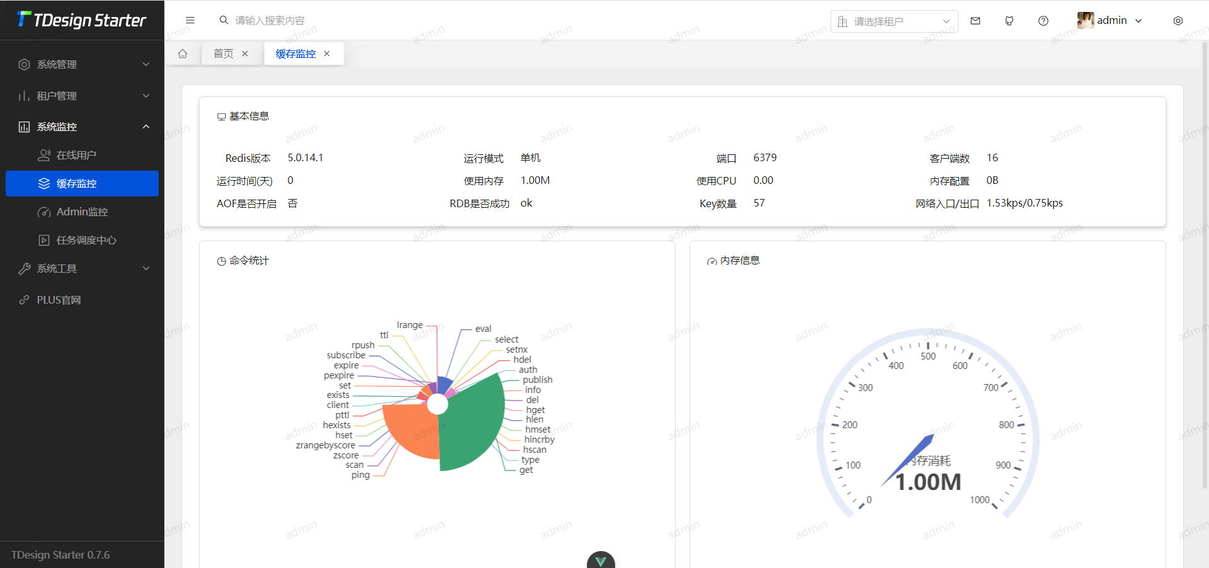Click the TDesign Starter logo
Image resolution: width=1209 pixels, height=568 pixels.
click(82, 20)
